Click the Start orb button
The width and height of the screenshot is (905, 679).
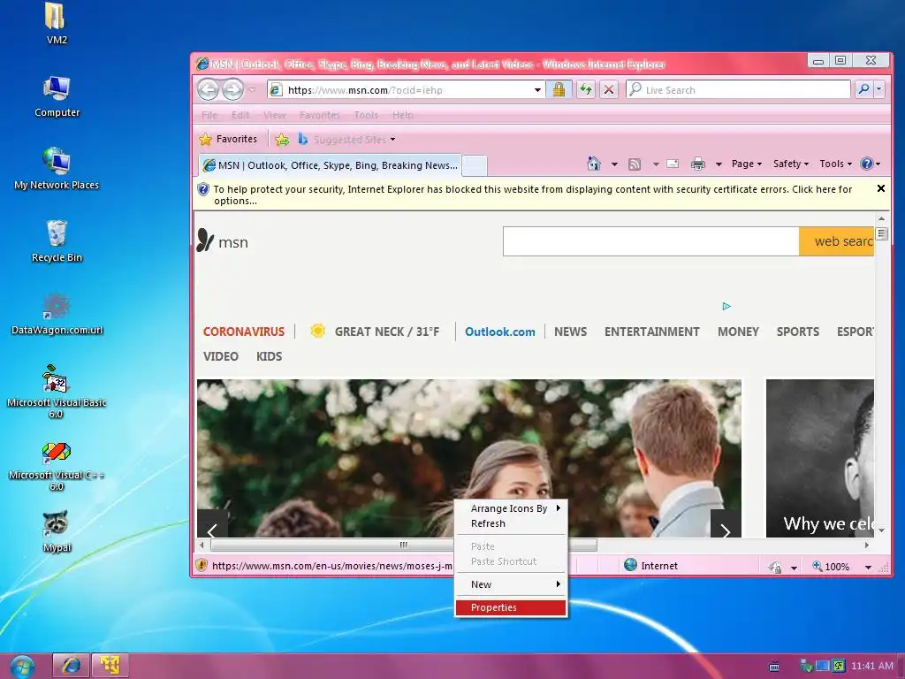[22, 667]
